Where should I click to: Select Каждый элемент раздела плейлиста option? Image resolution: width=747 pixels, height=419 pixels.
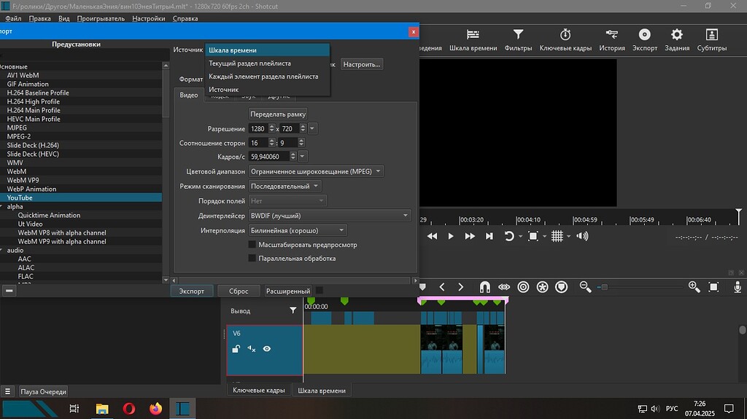click(267, 77)
